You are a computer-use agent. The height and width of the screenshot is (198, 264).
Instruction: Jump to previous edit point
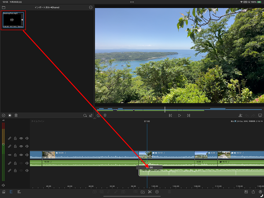click(170, 115)
